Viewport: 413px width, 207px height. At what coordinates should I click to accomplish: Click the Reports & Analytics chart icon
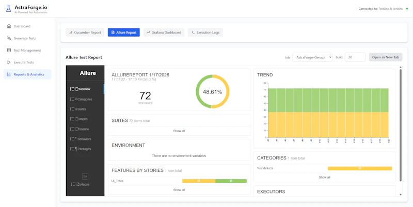(9, 74)
